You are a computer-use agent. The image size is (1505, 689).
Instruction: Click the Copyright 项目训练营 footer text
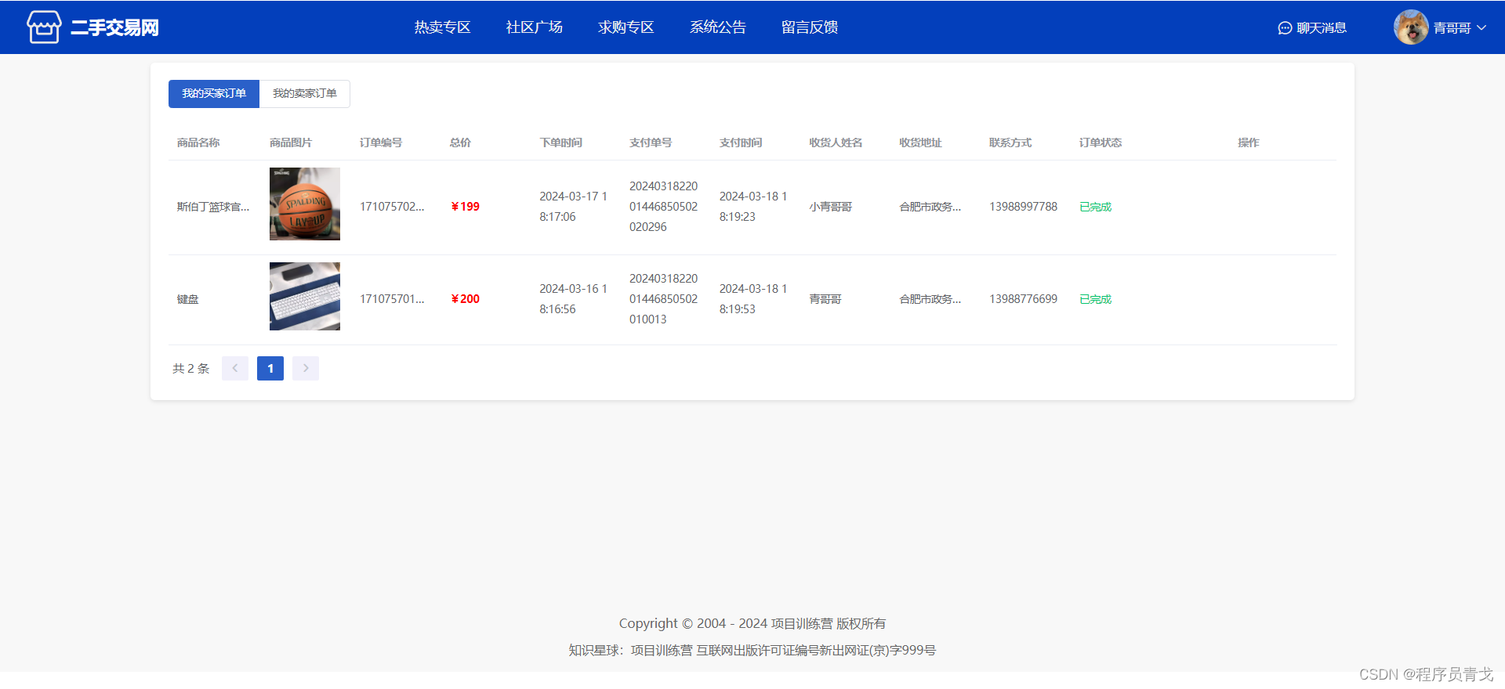point(752,623)
